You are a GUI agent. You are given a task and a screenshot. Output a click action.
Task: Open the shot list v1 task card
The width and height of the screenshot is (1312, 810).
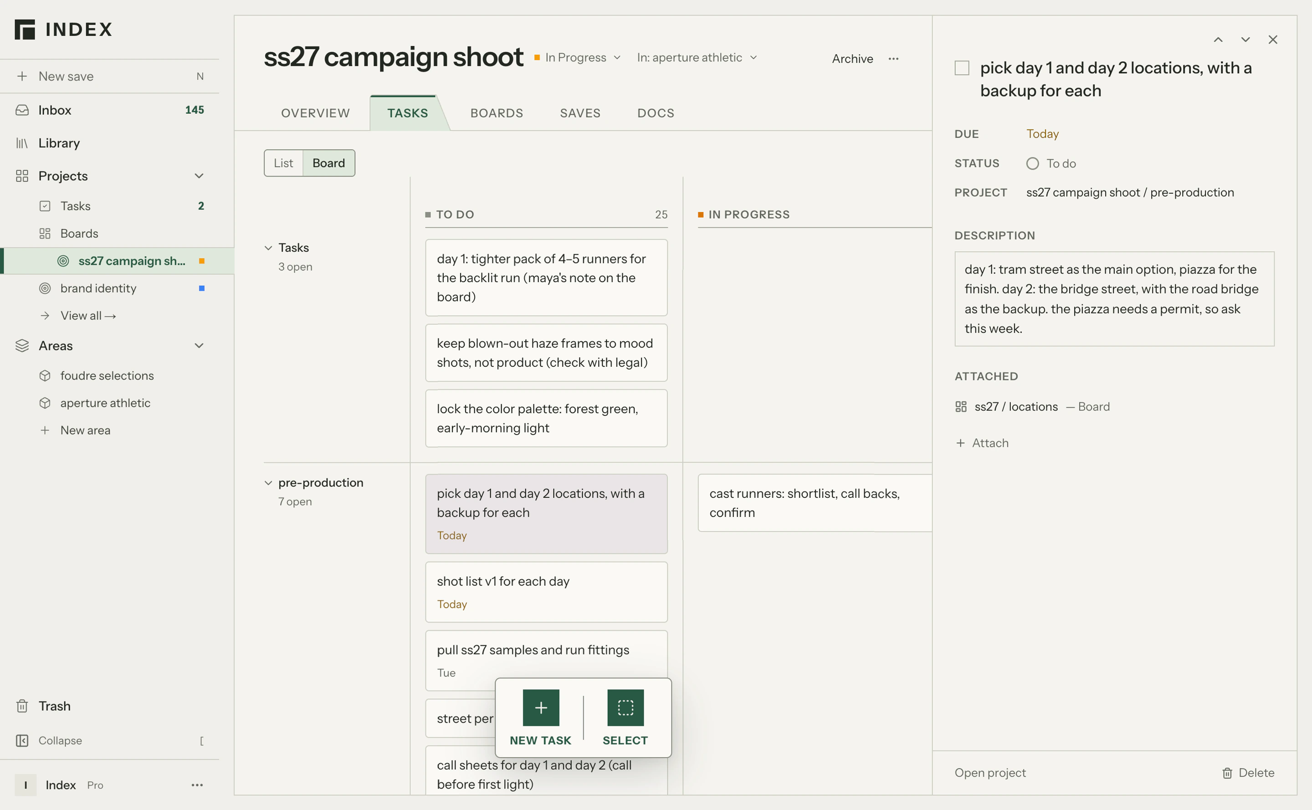coord(546,592)
